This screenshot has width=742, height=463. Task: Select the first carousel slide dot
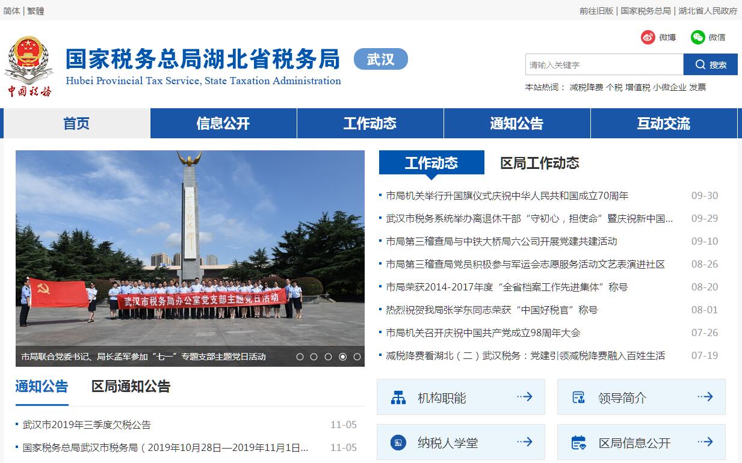coord(300,357)
